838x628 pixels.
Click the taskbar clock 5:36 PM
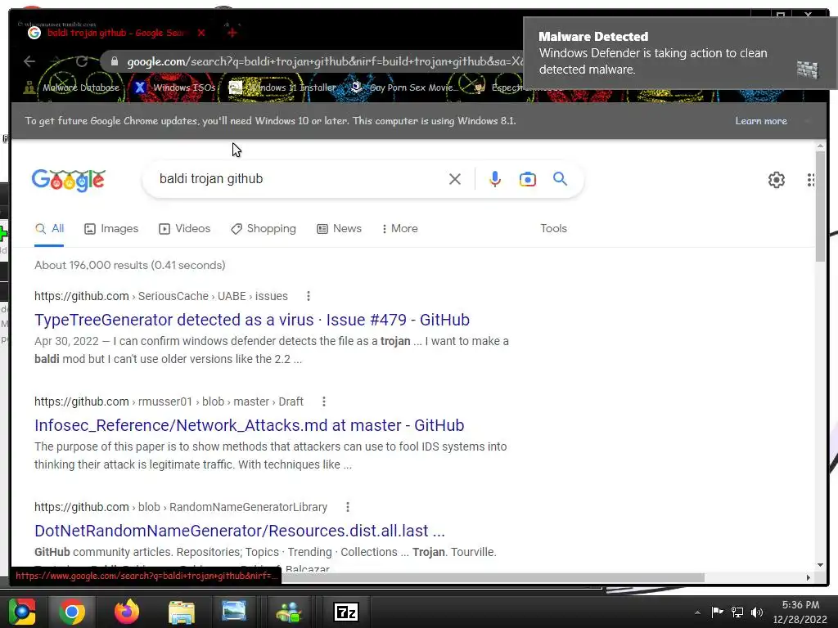(x=800, y=605)
